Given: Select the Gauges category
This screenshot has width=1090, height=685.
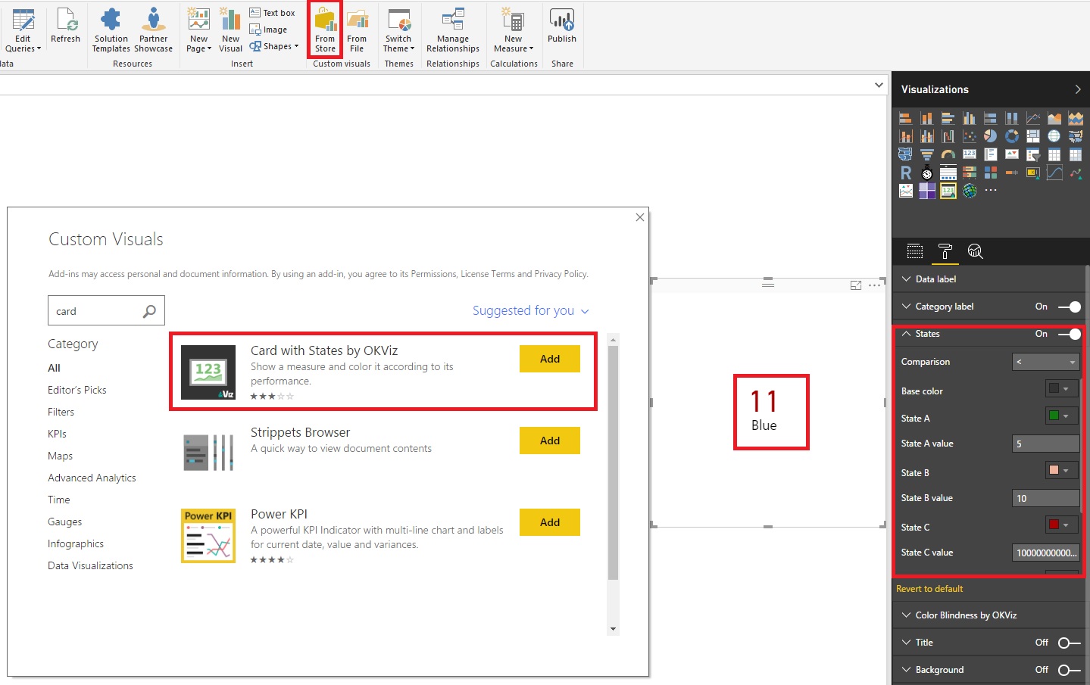Looking at the screenshot, I should [x=64, y=522].
